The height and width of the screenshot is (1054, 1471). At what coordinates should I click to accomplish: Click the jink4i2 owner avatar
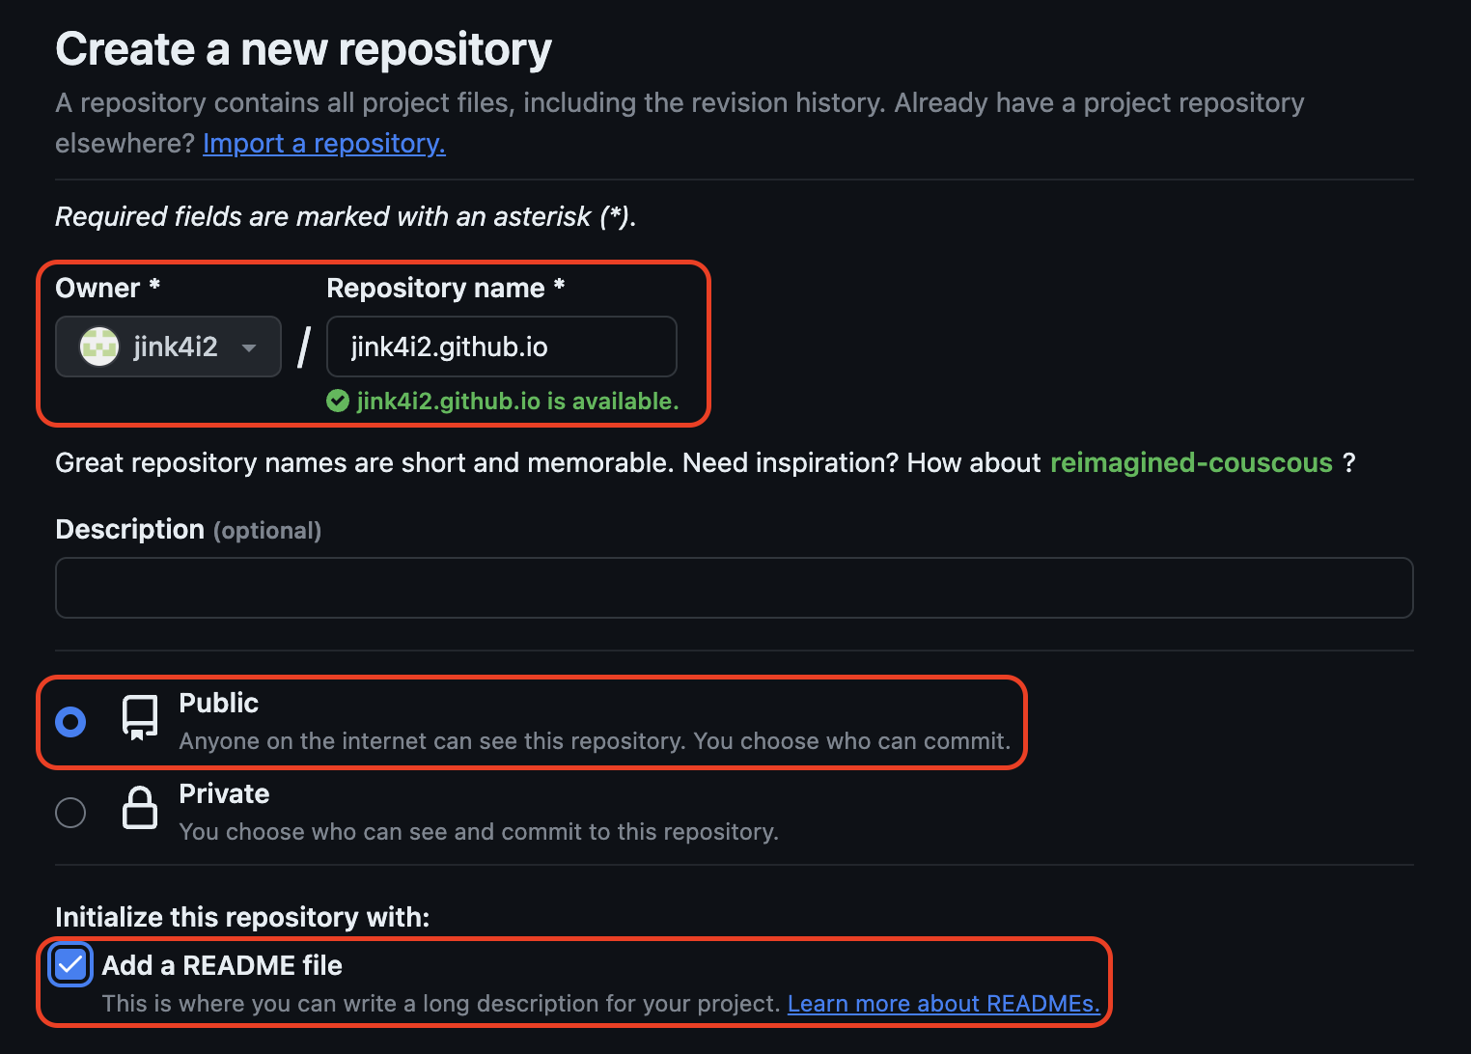99,347
